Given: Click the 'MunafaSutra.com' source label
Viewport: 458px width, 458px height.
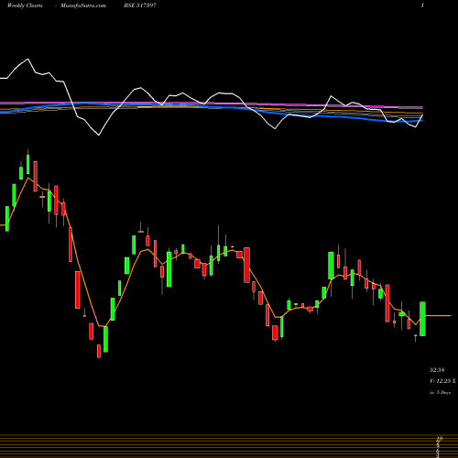Looking at the screenshot, I should (83, 5).
